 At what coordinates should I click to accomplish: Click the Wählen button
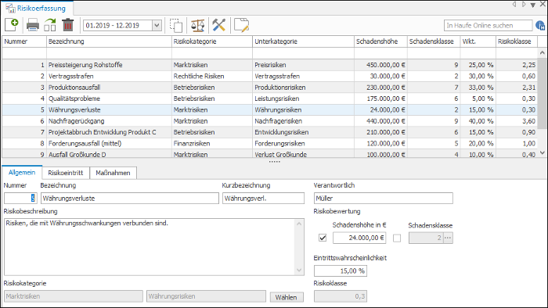coord(287,297)
